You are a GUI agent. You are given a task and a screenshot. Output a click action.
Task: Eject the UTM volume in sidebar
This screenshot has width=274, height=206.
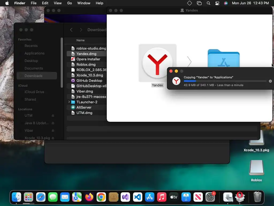coord(53,116)
